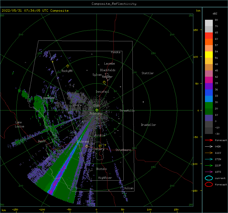This screenshot has width=228, height=213.
Task: Click the Drumheller town label
Action: [148, 125]
